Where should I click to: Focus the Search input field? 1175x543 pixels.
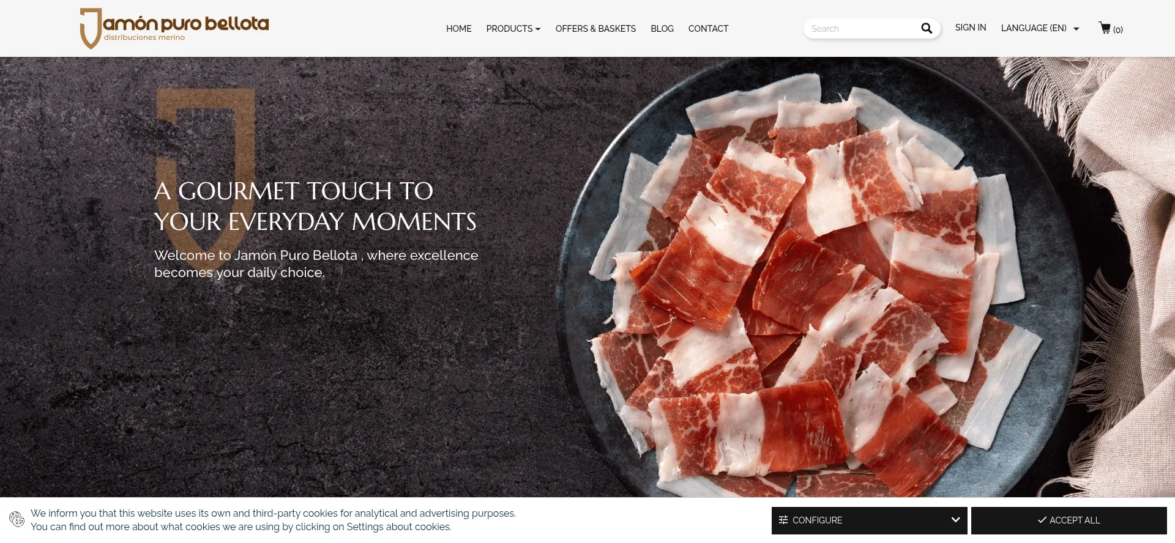pyautogui.click(x=863, y=28)
